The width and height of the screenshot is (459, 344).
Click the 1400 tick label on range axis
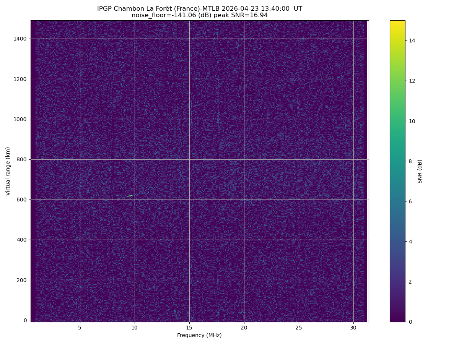[21, 39]
